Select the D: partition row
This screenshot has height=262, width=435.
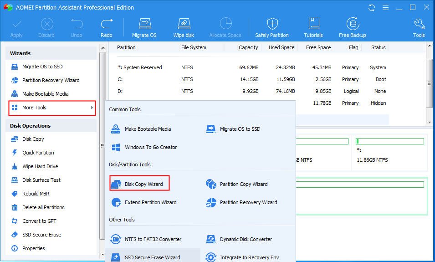tap(252, 91)
